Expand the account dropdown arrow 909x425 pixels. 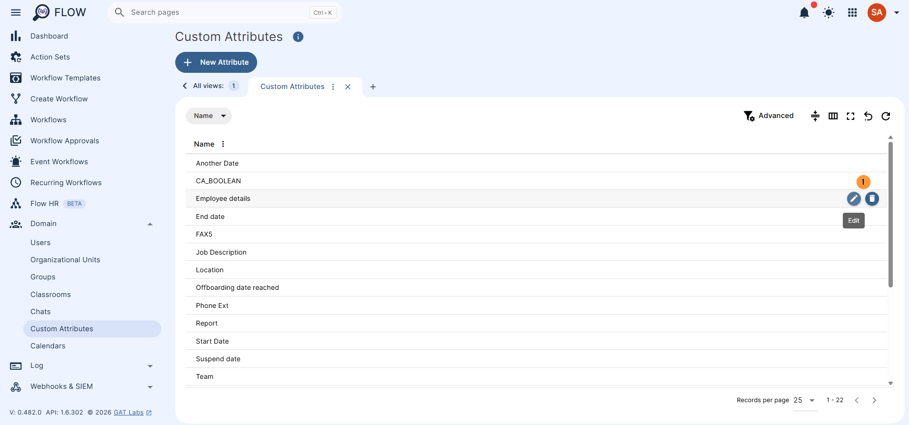coord(897,13)
